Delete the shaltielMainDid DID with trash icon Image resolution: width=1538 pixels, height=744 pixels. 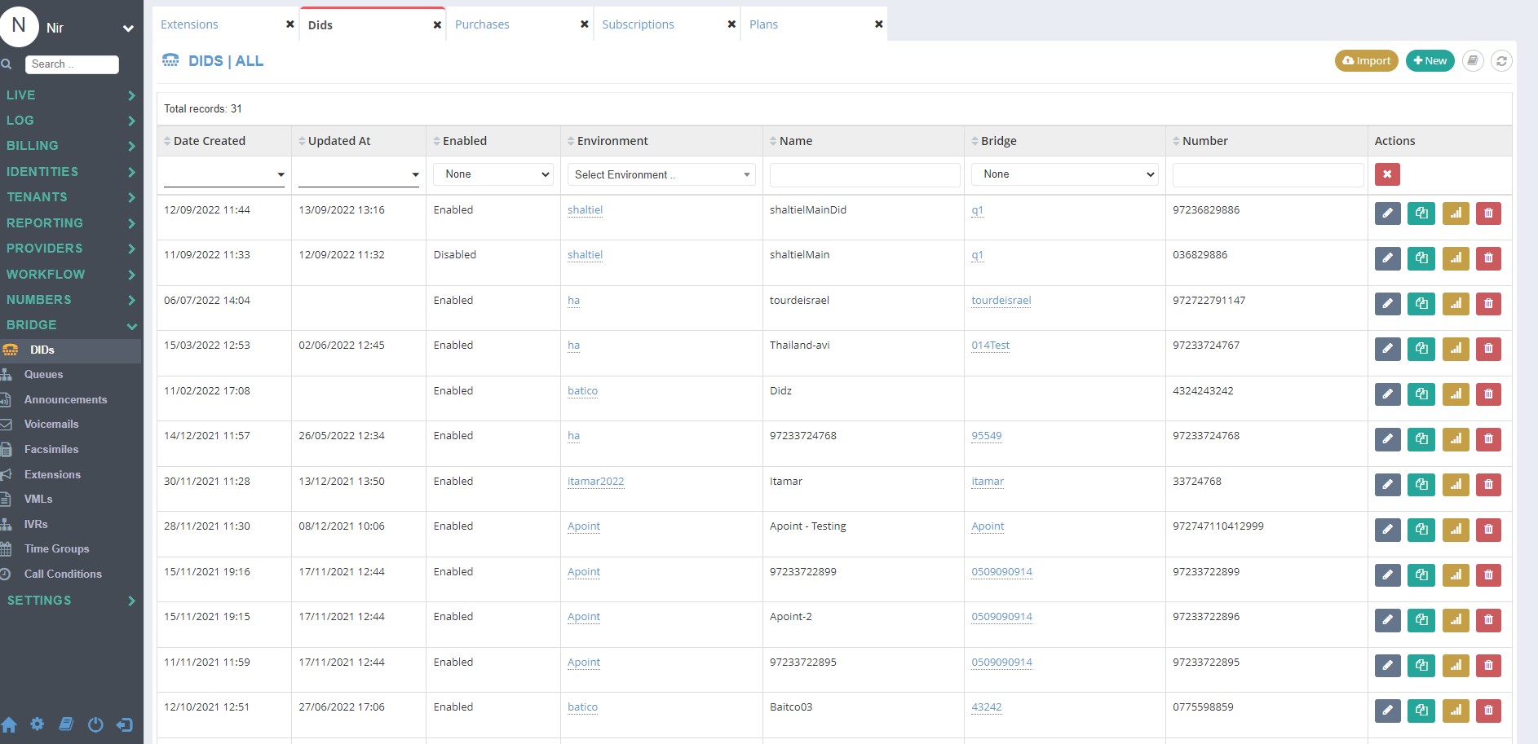[1488, 214]
